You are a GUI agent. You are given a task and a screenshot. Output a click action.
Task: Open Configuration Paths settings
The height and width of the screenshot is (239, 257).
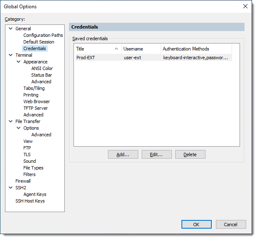43,35
